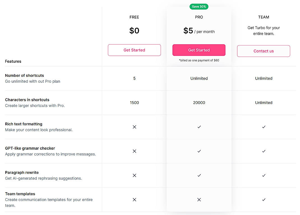Click the 'billed as one payment of $60' note
The width and height of the screenshot is (300, 215).
[199, 61]
